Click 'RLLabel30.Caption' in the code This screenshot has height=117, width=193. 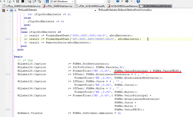click(32, 74)
